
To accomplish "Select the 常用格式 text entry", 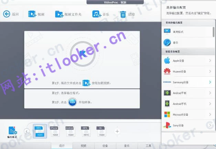I will point(178,32).
